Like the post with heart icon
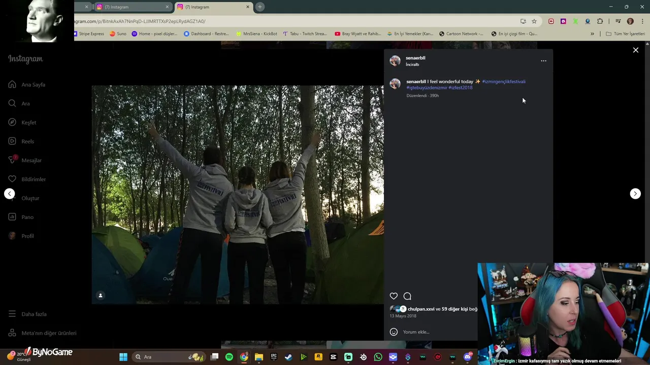This screenshot has width=650, height=365. pos(394,296)
